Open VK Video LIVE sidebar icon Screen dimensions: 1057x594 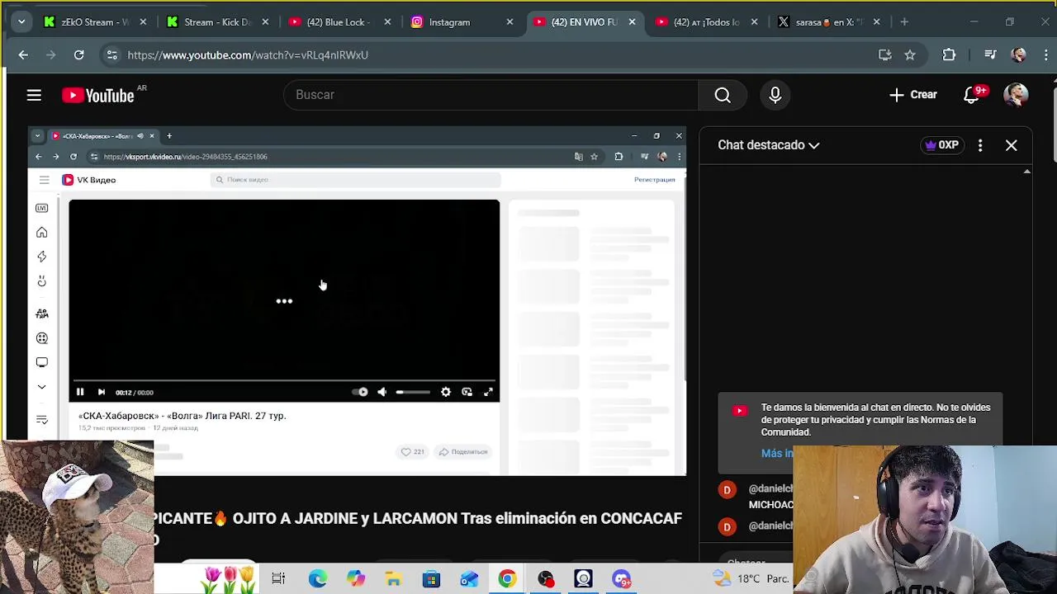(41, 208)
